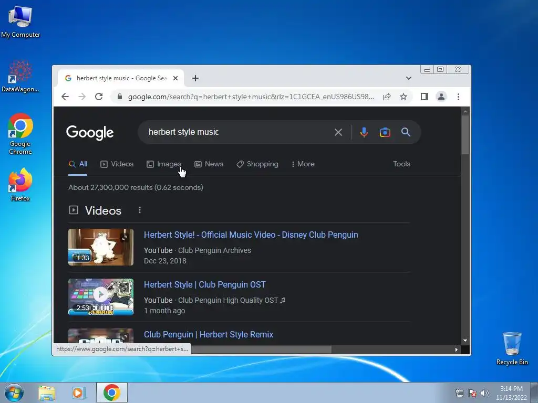The width and height of the screenshot is (538, 403).
Task: Reload the page with refresh icon
Action: coord(99,97)
